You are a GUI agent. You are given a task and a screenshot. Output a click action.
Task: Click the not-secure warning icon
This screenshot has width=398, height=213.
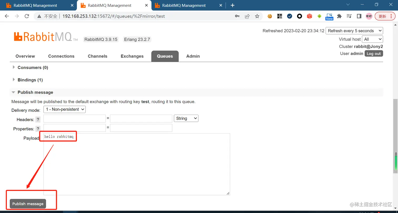pos(39,16)
